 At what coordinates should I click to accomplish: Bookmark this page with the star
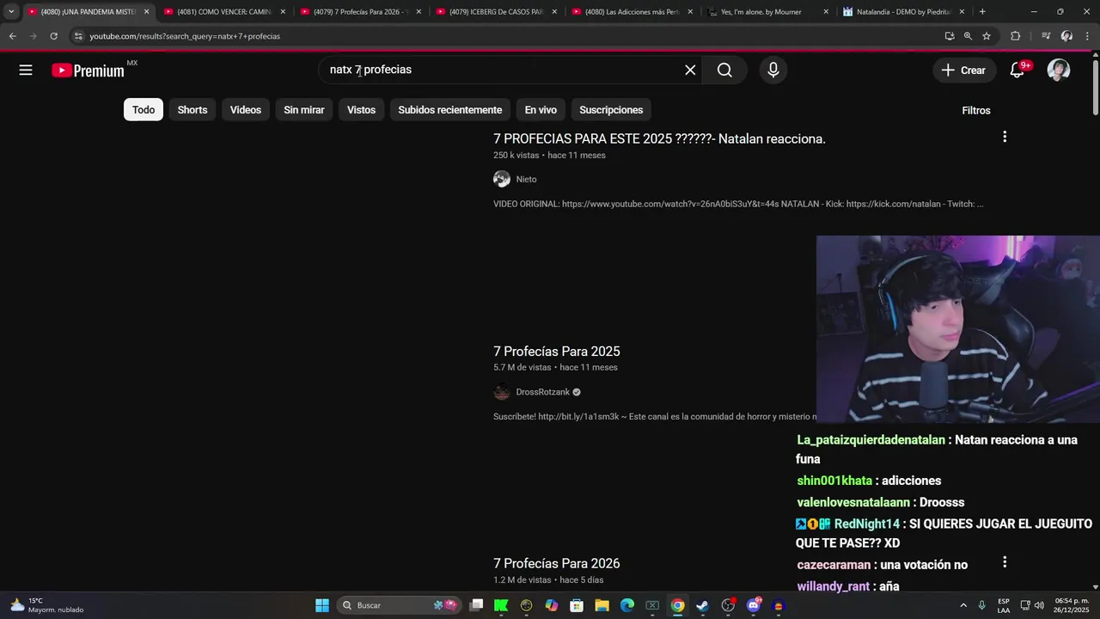click(x=987, y=36)
